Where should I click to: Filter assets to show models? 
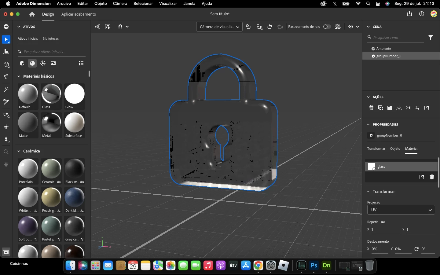22,63
